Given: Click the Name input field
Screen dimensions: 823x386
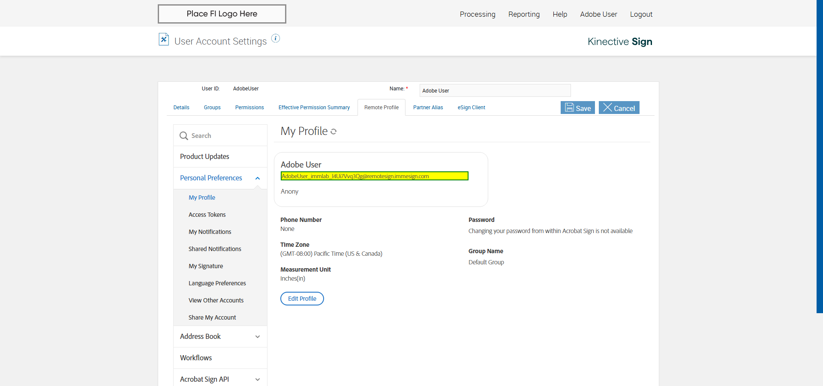Looking at the screenshot, I should [495, 90].
